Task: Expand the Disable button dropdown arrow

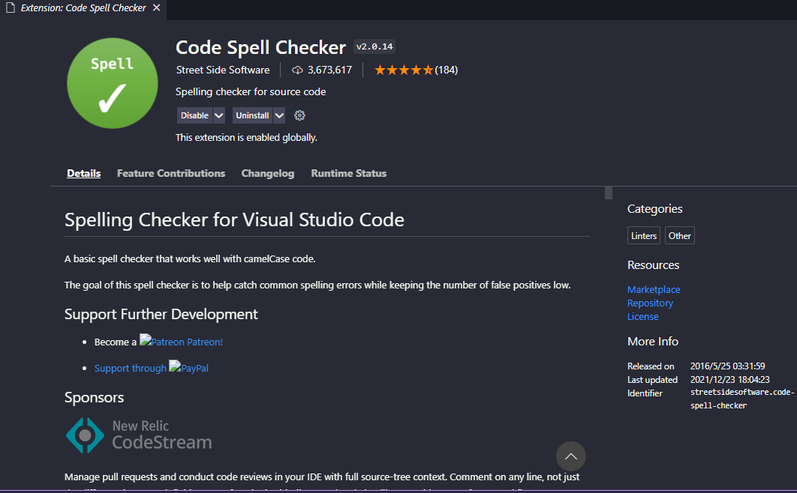Action: pos(219,115)
